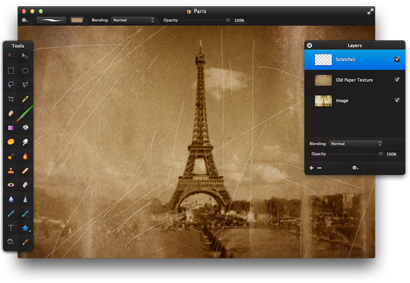Screen dimensions: 410x283
Task: Select the Old Paper Texture layer
Action: point(355,80)
